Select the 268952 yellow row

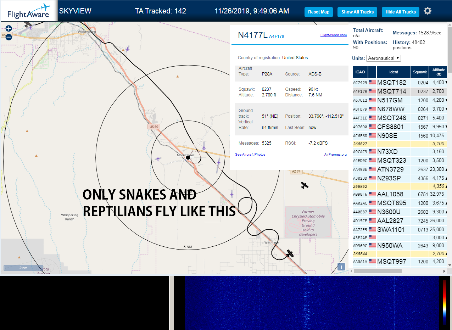pos(400,186)
